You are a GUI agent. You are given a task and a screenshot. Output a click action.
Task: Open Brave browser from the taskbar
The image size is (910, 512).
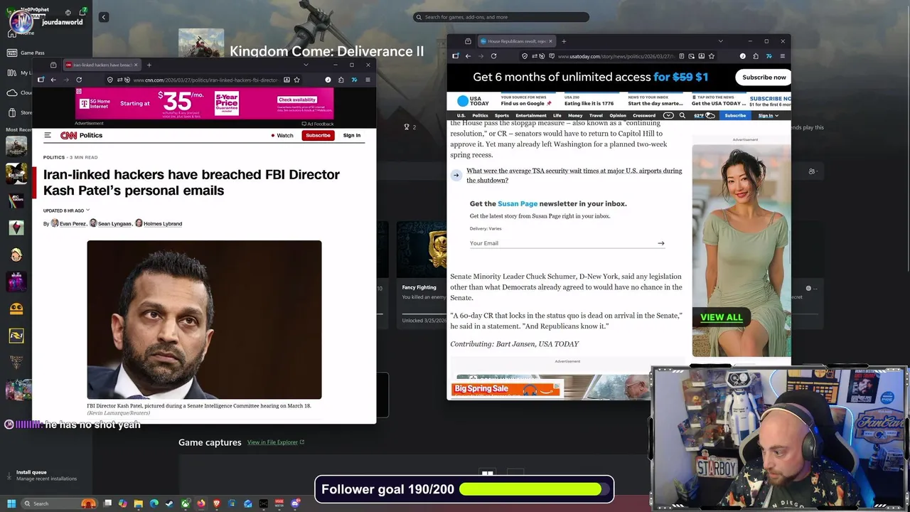[216, 503]
